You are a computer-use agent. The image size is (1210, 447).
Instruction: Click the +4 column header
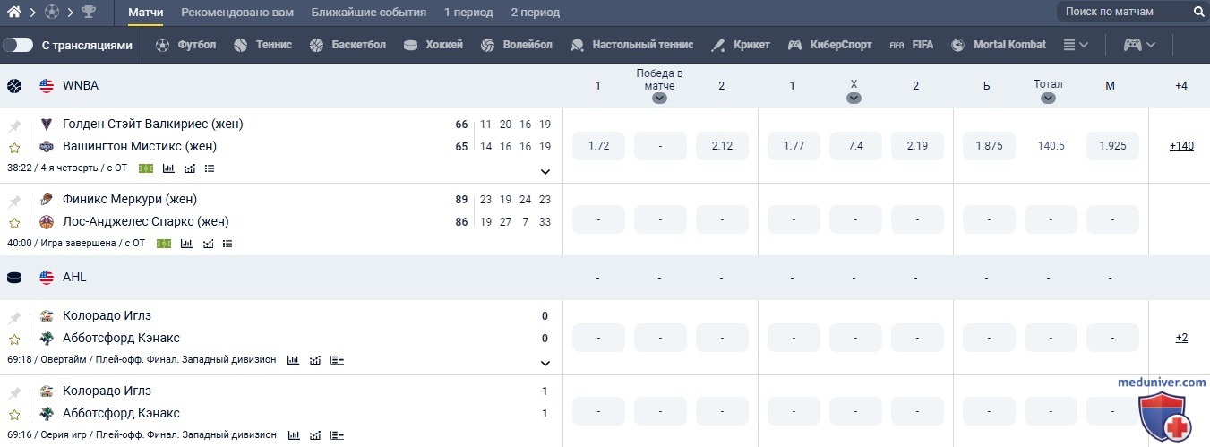[x=1181, y=86]
